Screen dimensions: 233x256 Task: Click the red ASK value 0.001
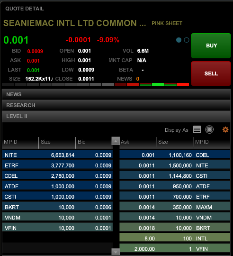(x=33, y=61)
